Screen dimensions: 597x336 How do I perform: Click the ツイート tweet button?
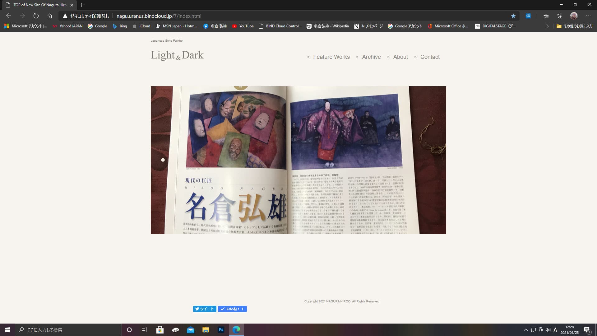tap(205, 309)
